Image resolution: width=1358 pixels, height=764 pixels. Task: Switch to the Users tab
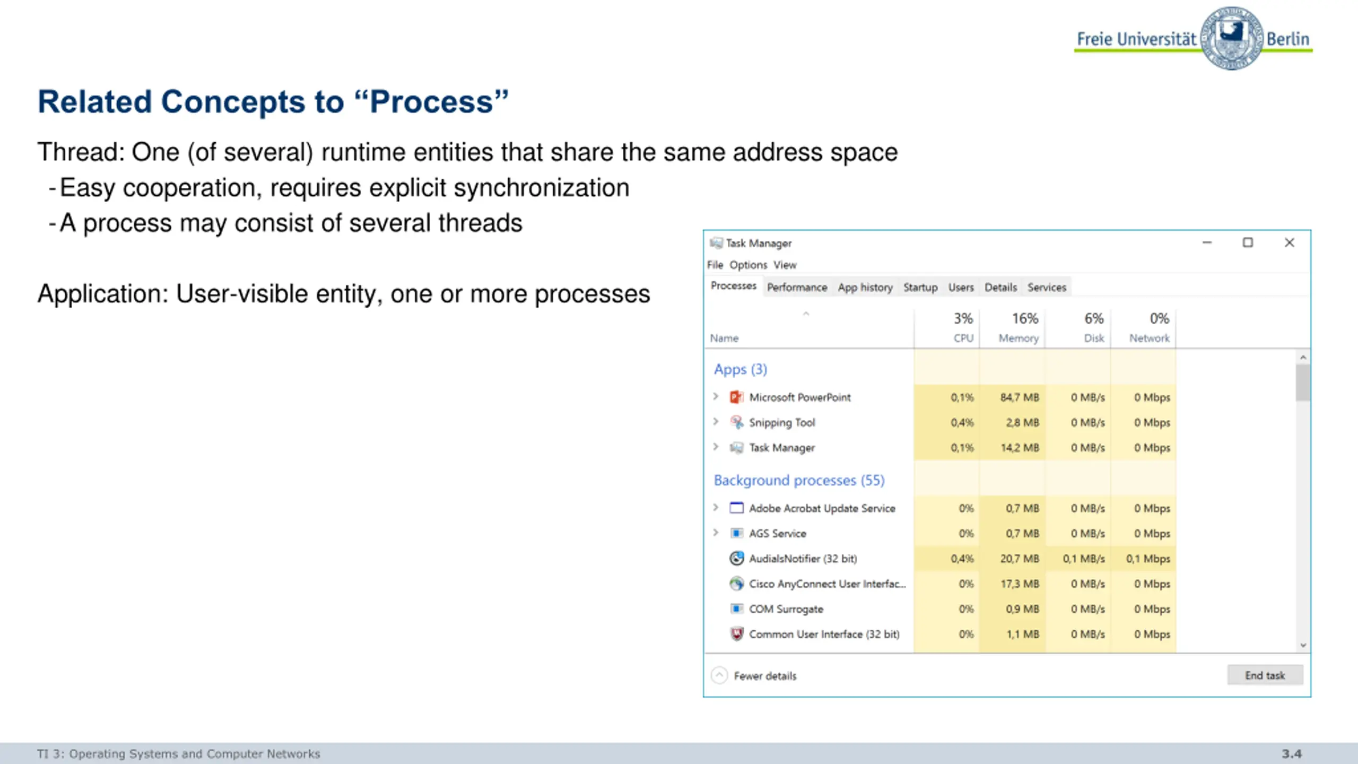(x=961, y=287)
